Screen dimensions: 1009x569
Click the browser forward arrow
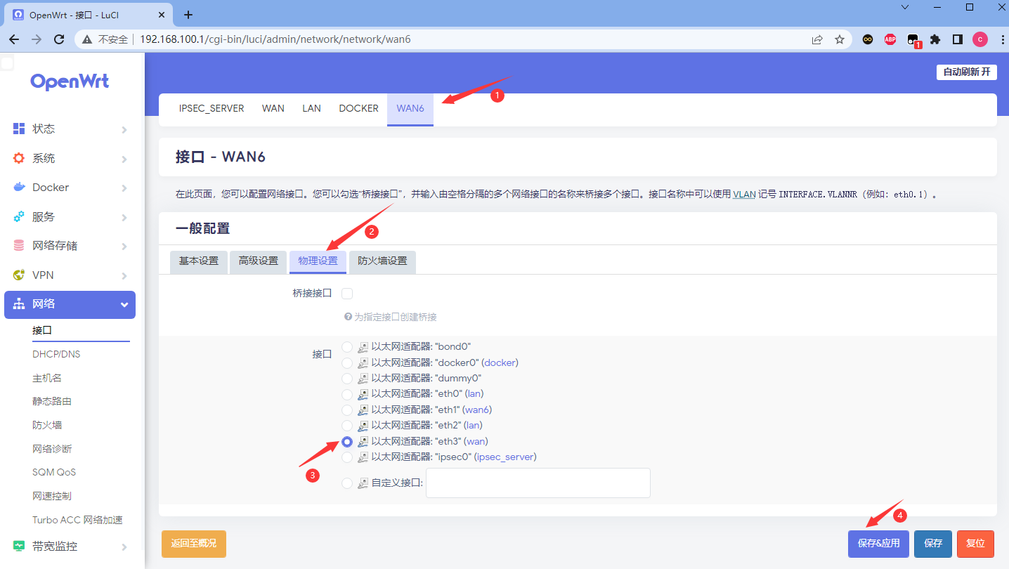click(x=37, y=39)
